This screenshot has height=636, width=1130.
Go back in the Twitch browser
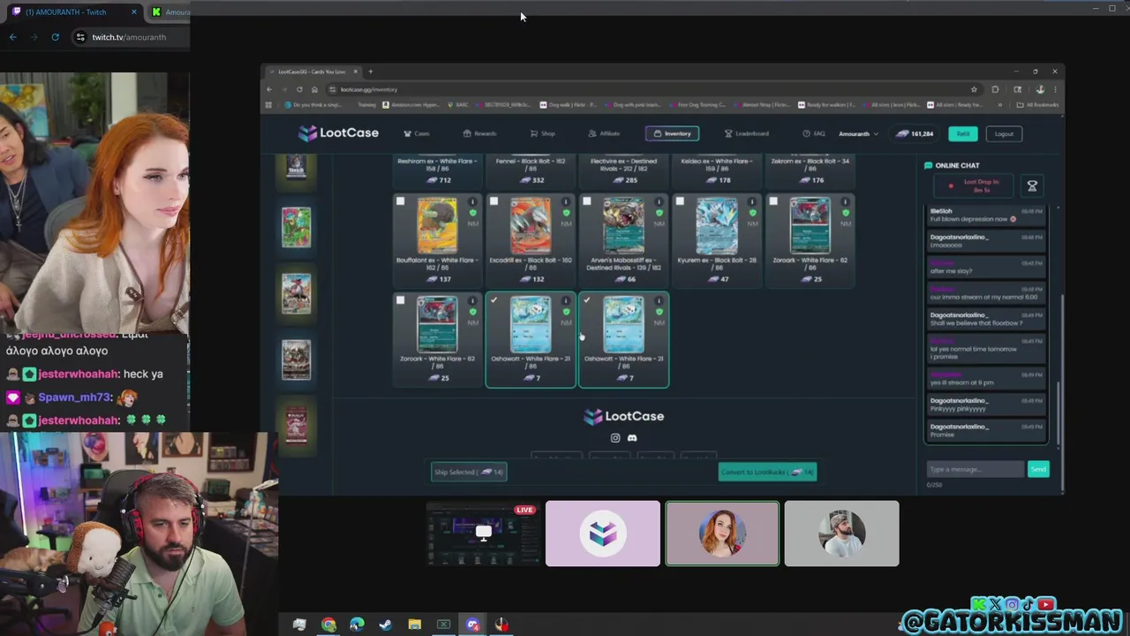click(12, 37)
